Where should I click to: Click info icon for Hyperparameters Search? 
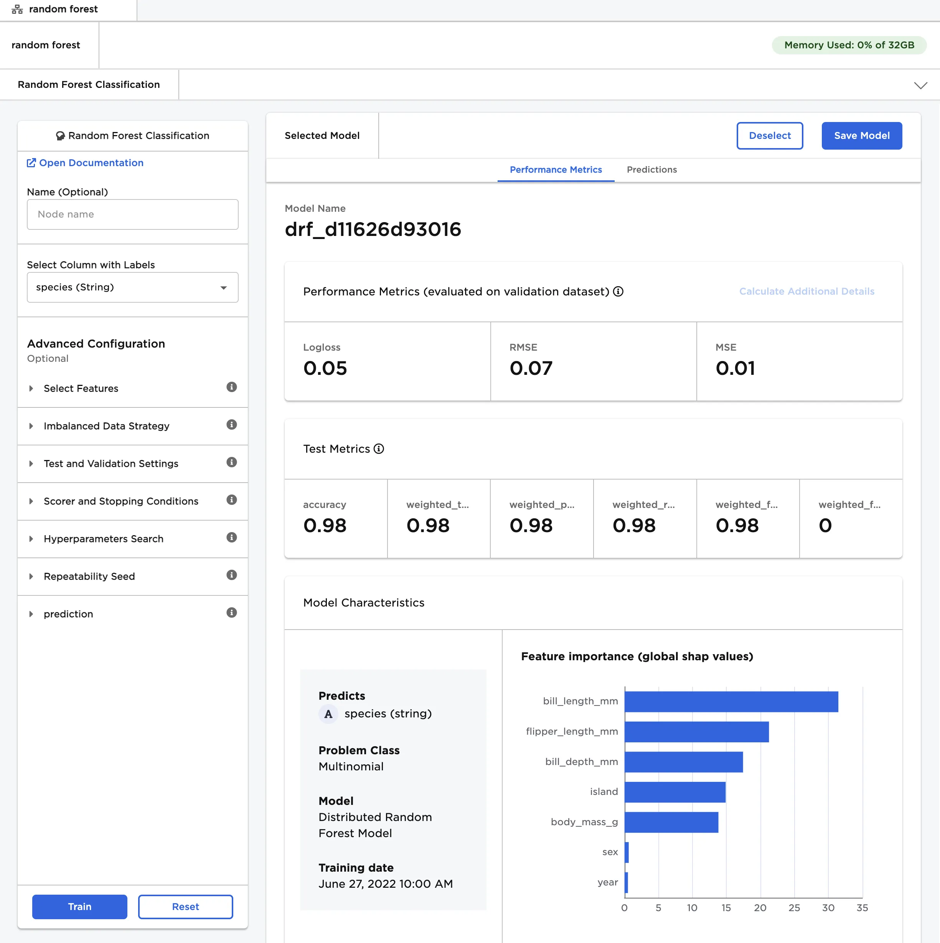(231, 537)
